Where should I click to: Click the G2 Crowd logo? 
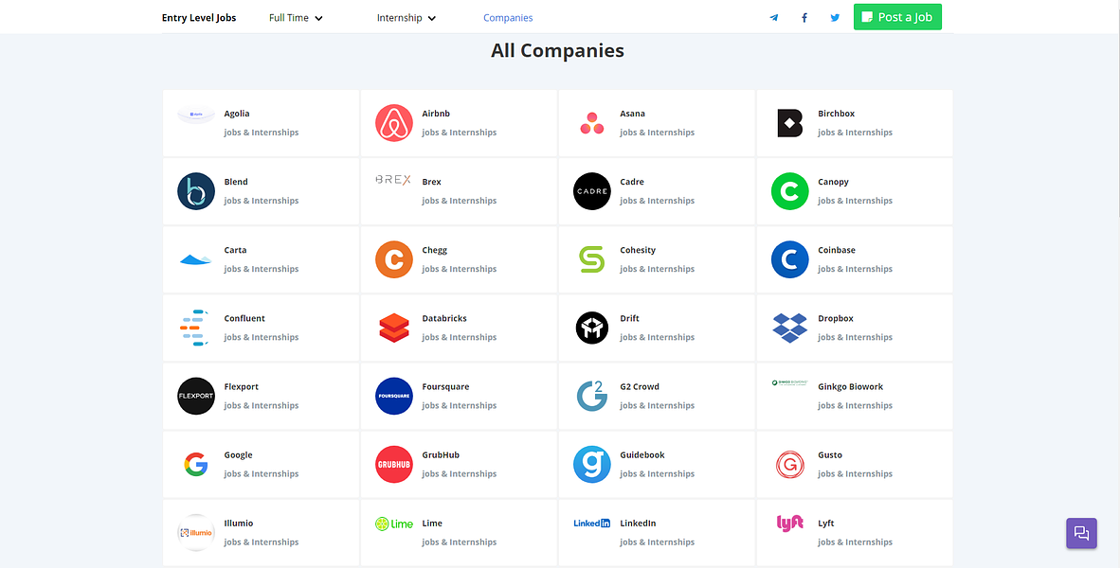tap(591, 396)
